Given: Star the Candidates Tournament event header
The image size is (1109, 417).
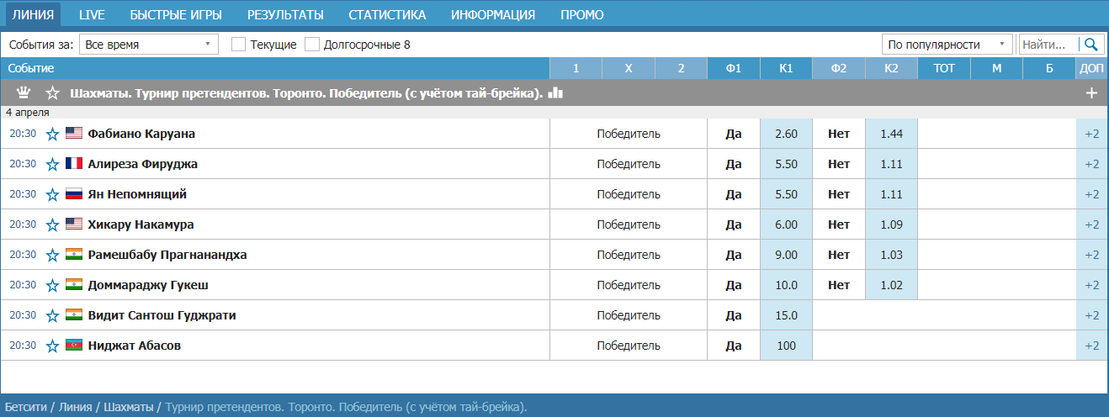Looking at the screenshot, I should (53, 93).
